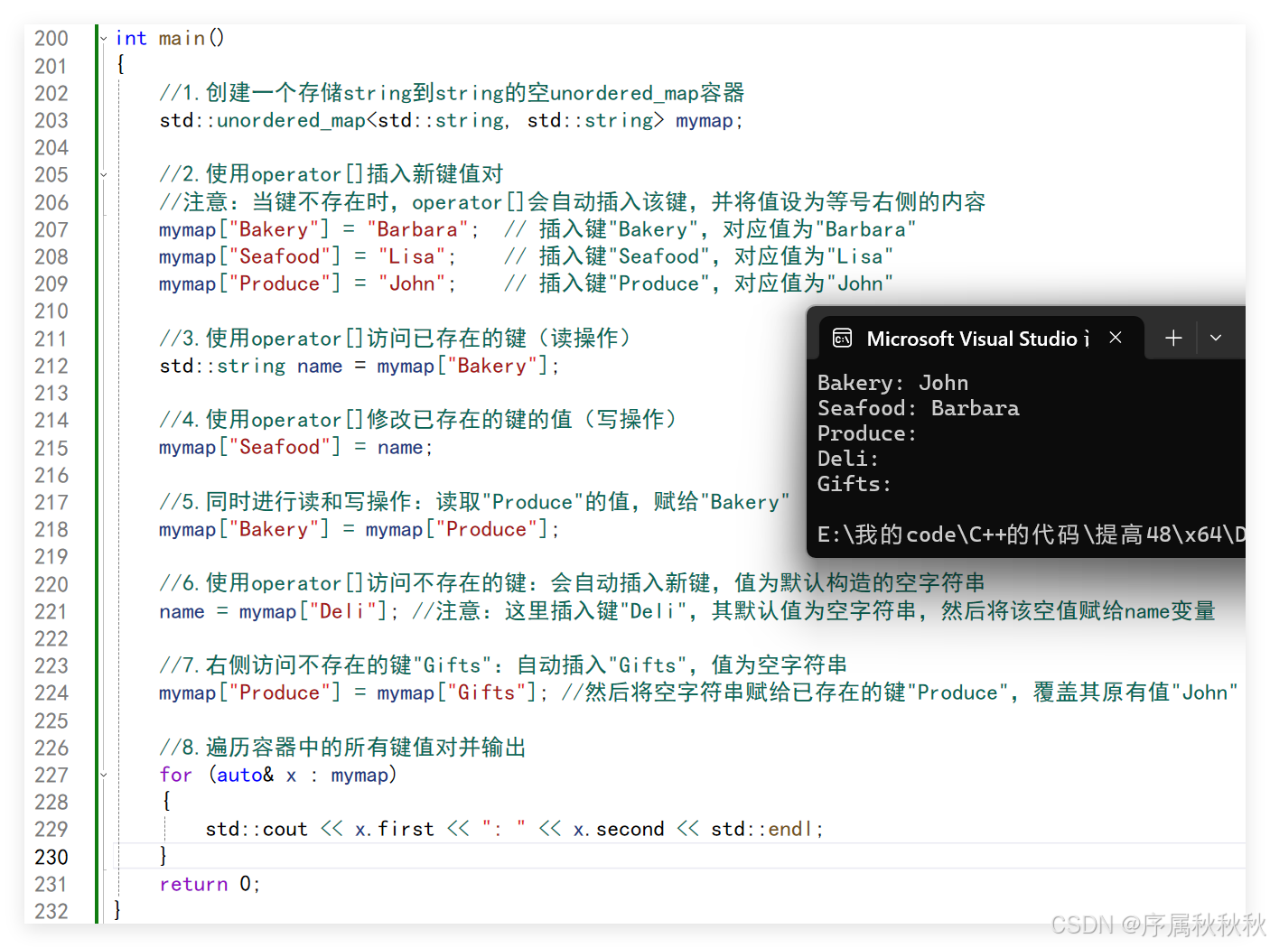Click console output line 'Seafood: Barbara'
This screenshot has height=948, width=1270.
click(918, 408)
